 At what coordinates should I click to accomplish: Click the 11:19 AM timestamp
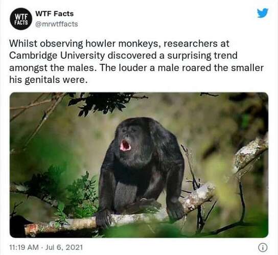(24, 247)
